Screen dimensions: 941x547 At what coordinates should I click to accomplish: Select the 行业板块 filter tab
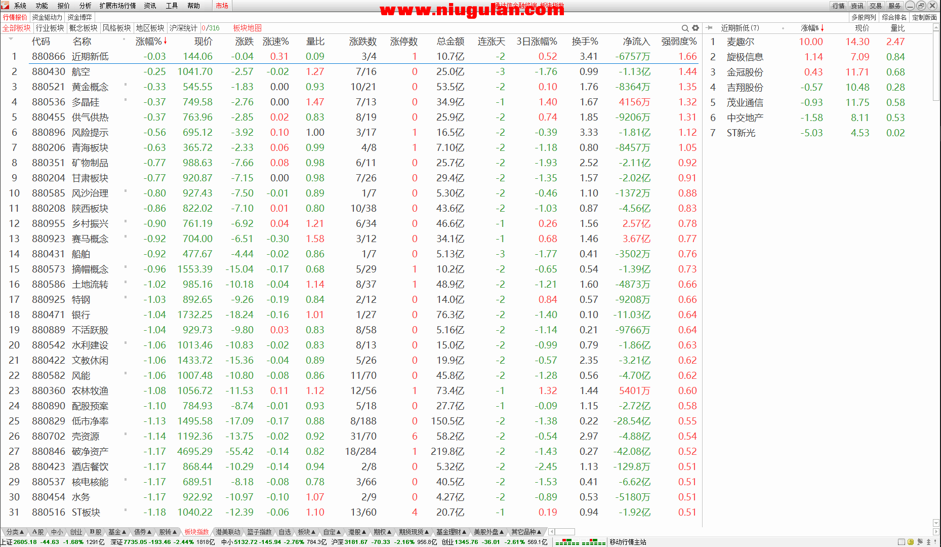tap(50, 28)
